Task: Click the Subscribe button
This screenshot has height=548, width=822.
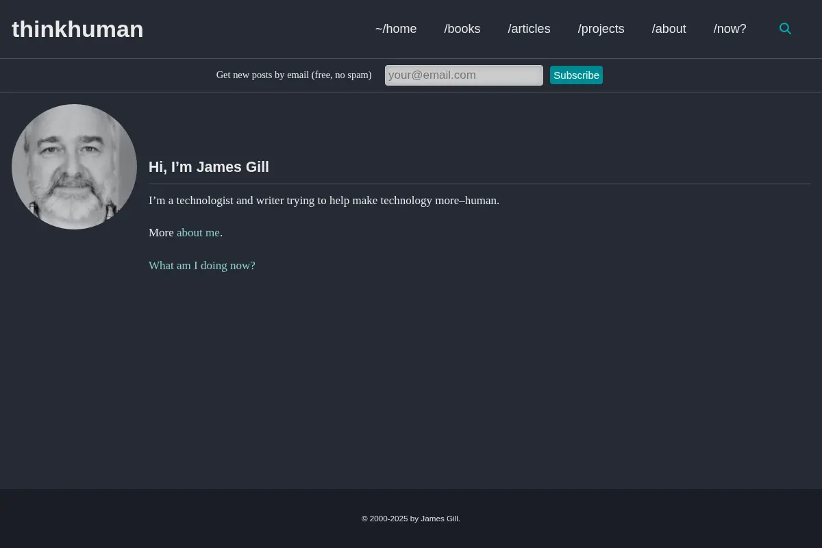Action: coord(576,75)
